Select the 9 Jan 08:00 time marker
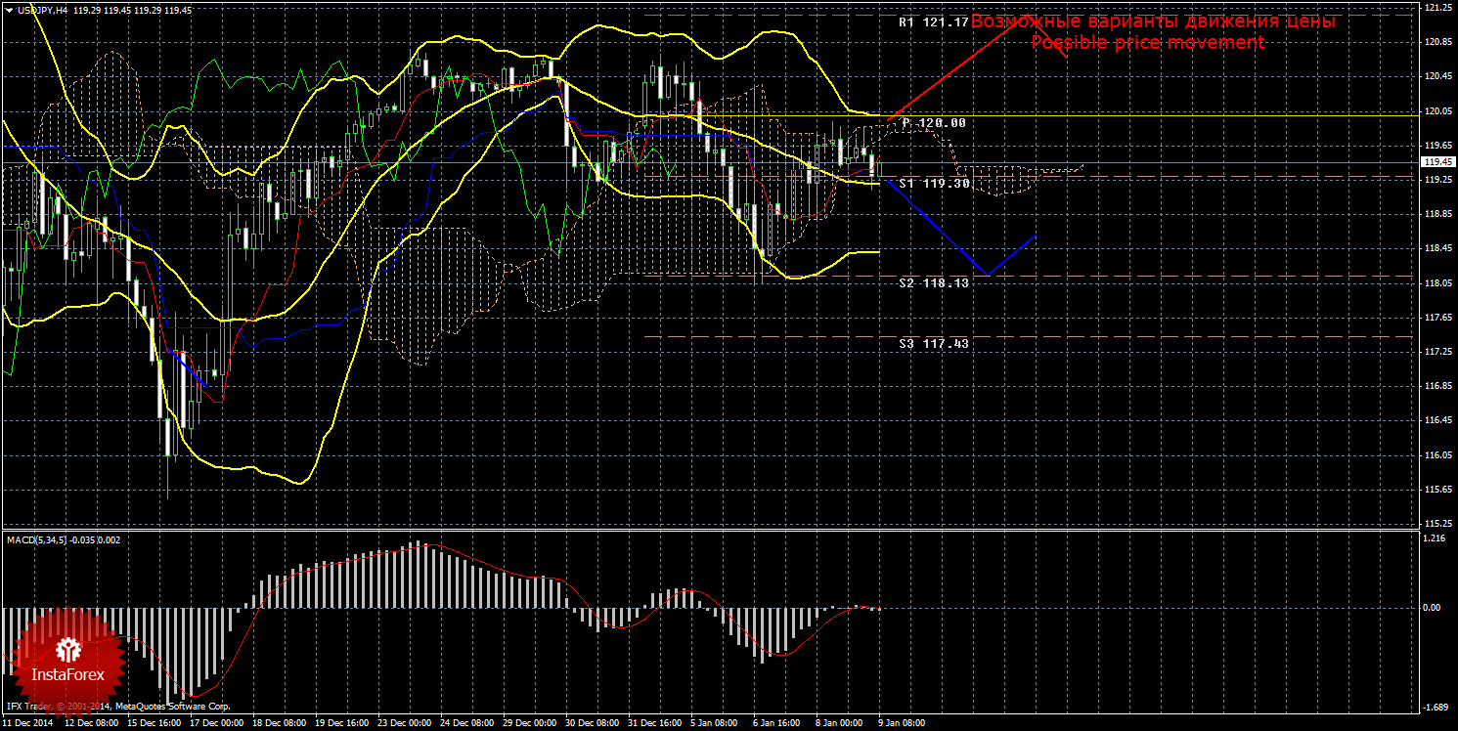The width and height of the screenshot is (1458, 731). tap(902, 723)
